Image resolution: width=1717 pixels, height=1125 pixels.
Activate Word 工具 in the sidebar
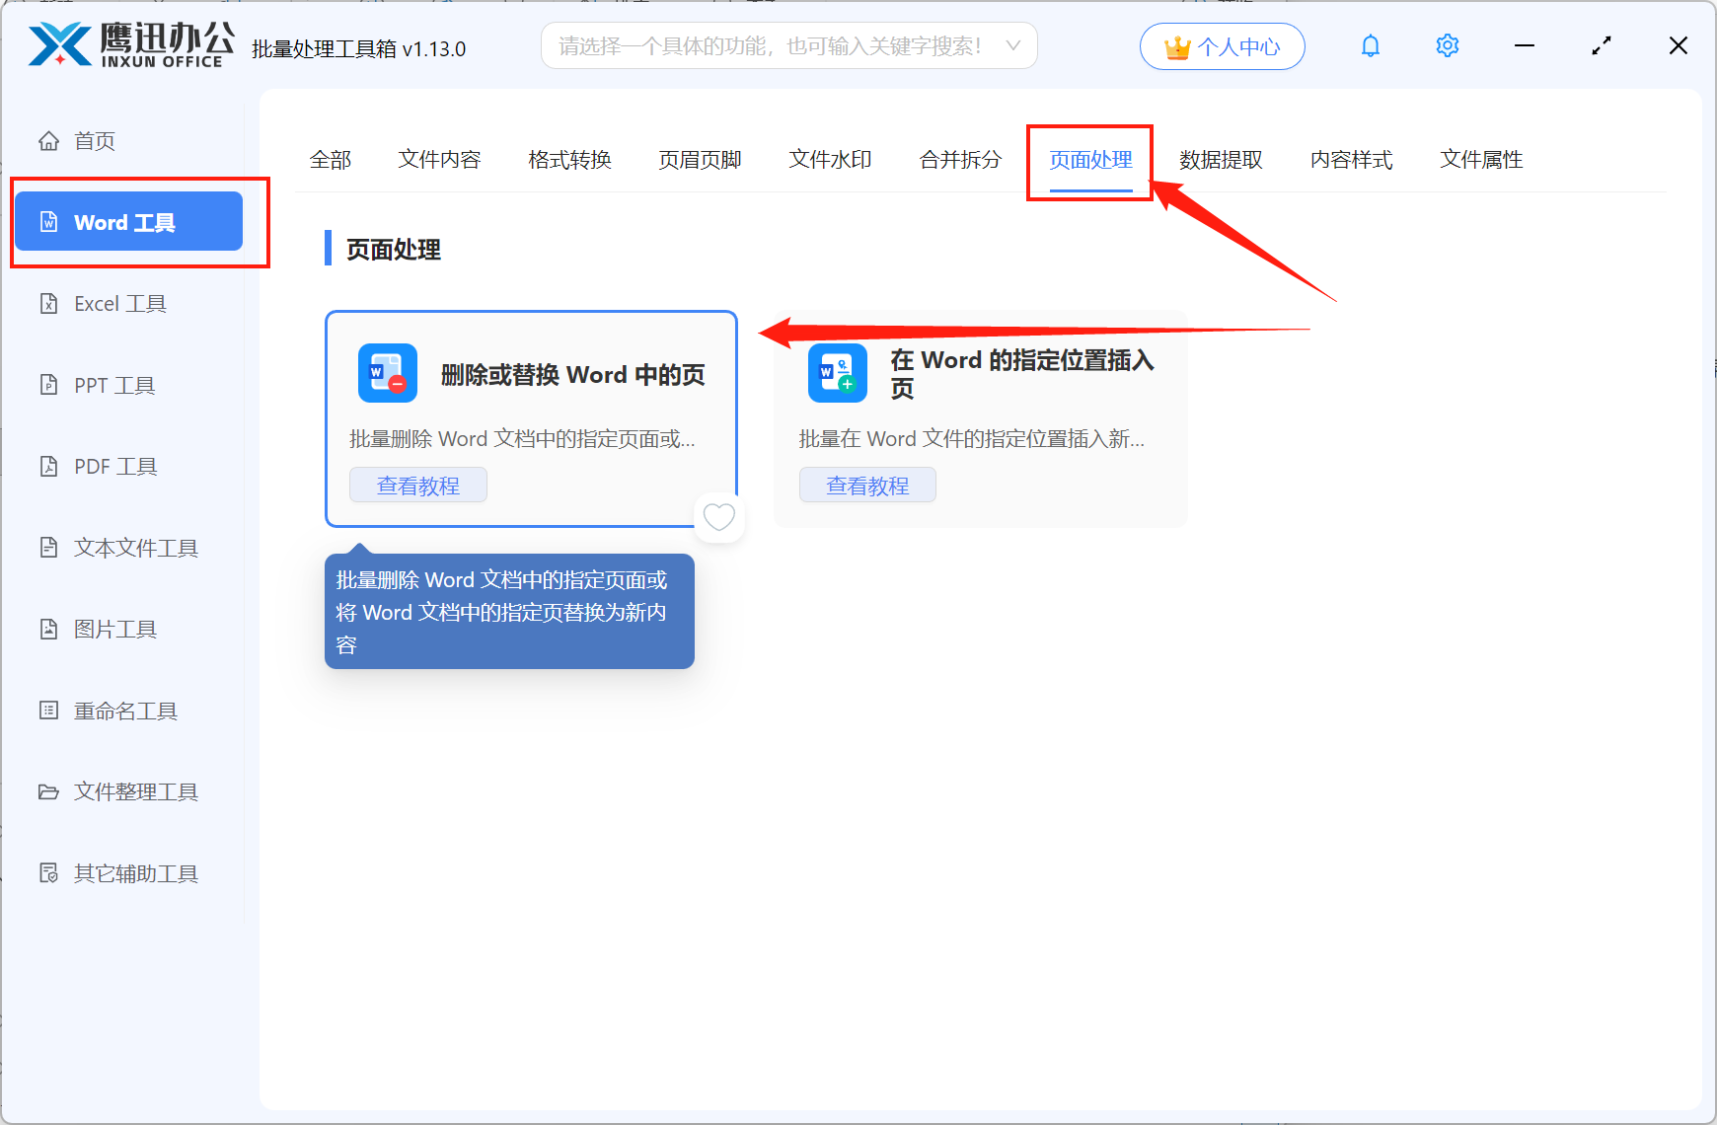127,221
